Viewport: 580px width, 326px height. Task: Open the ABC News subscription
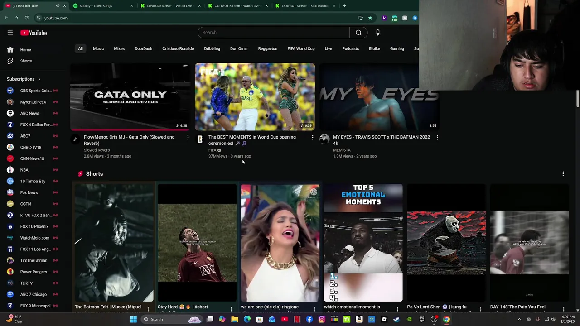pos(32,113)
